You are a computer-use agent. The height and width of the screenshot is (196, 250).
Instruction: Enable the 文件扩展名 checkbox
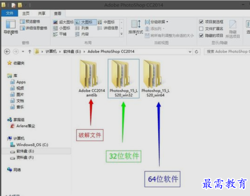[x=201, y=28]
